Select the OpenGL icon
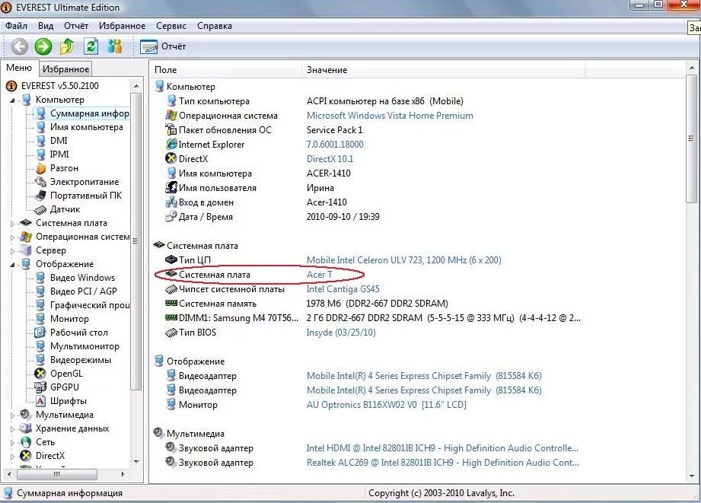This screenshot has height=503, width=701. tap(40, 374)
